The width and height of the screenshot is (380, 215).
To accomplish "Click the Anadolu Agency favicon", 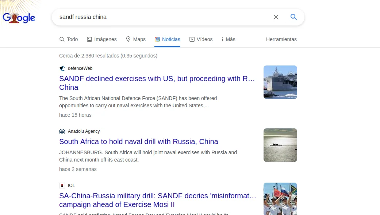I will [x=62, y=131].
